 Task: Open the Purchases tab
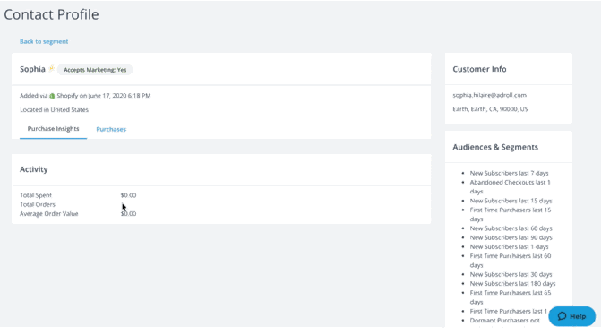coord(111,129)
